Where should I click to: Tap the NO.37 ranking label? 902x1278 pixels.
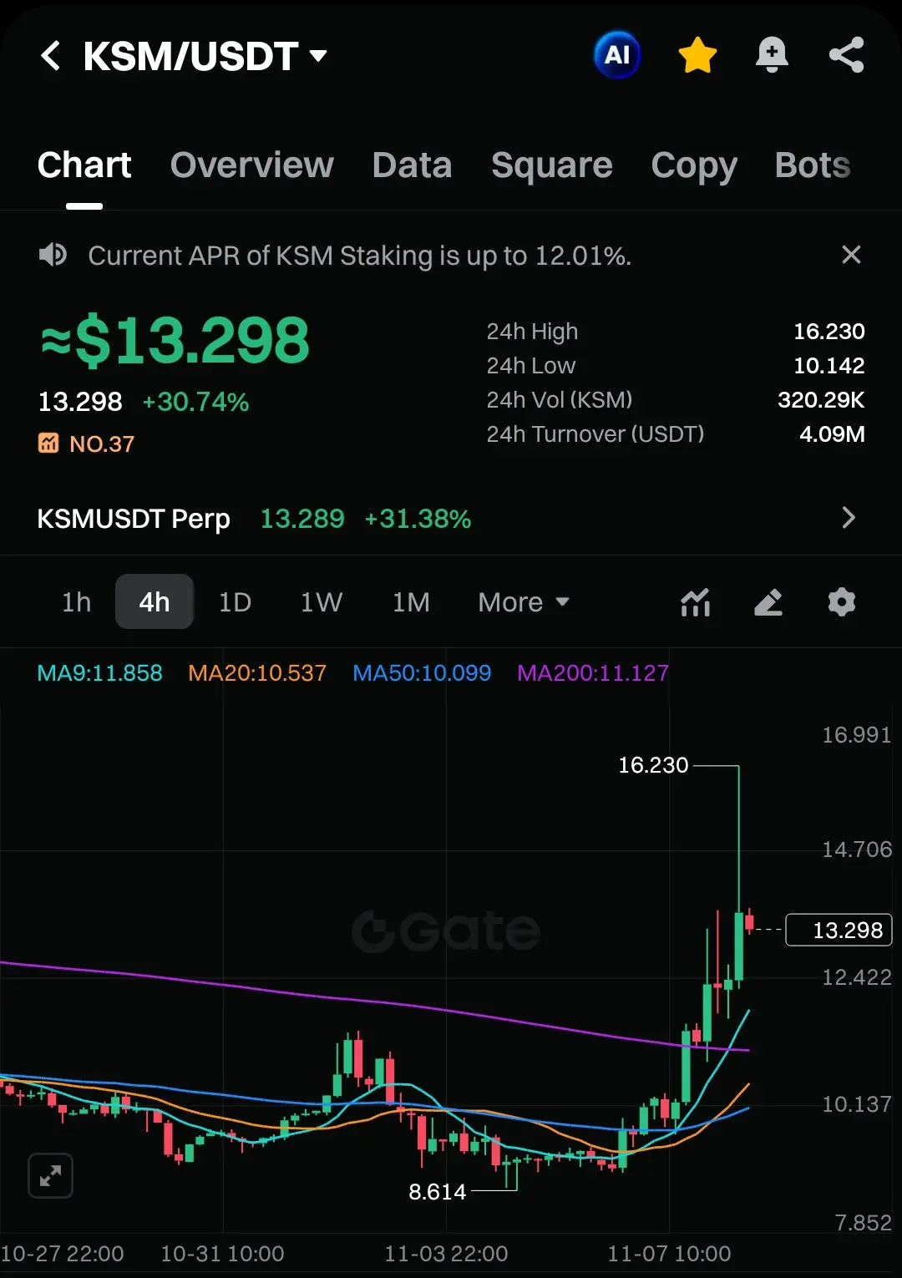coord(102,444)
